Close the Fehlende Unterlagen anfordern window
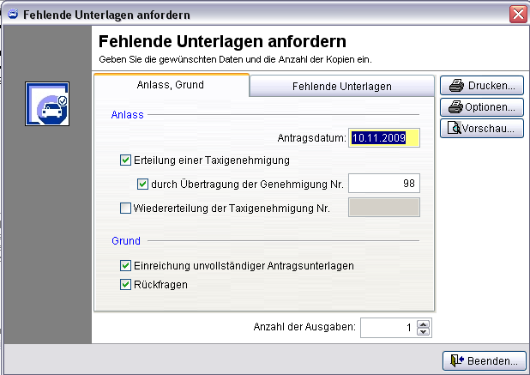The image size is (530, 375). click(x=517, y=15)
